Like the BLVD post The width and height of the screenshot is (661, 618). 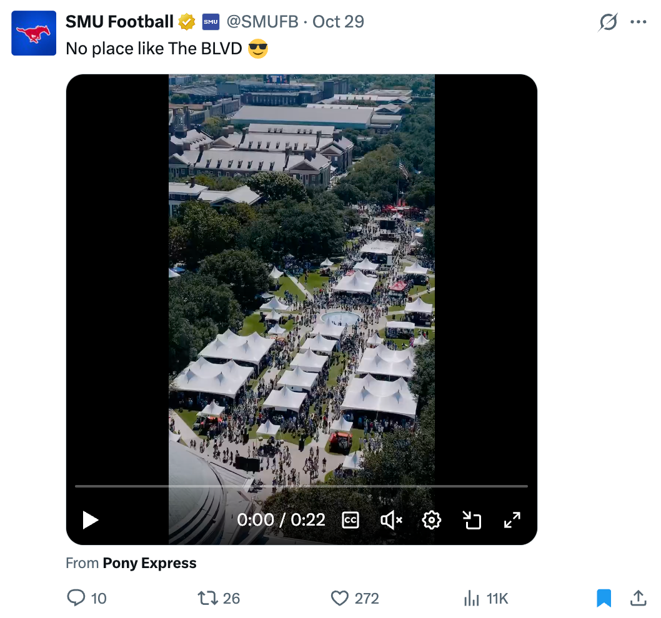pyautogui.click(x=339, y=599)
